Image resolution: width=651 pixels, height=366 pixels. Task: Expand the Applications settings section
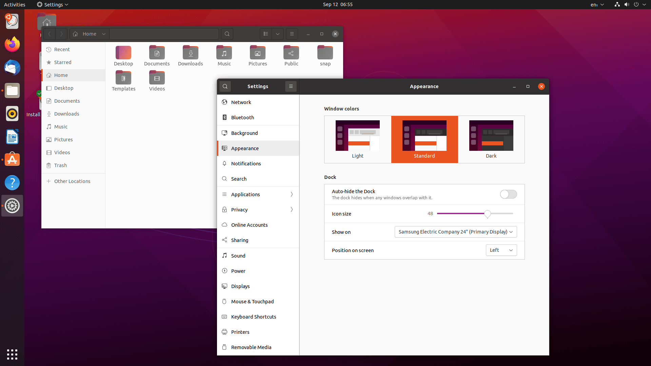click(x=258, y=194)
